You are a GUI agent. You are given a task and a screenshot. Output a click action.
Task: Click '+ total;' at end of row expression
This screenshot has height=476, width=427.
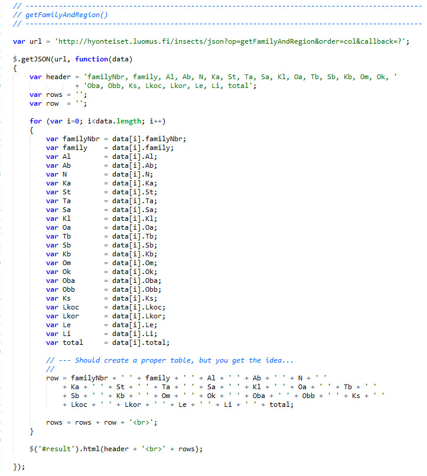pyautogui.click(x=278, y=405)
